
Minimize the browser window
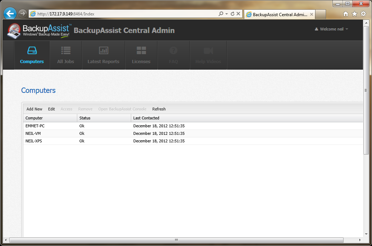tap(337, 4)
